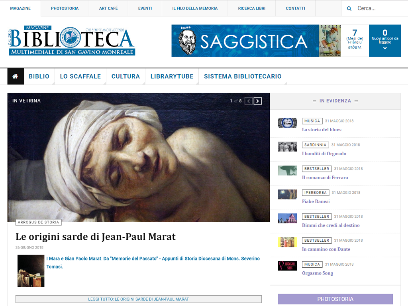The image size is (408, 306).
Task: Go to next slide in vetrina
Action: 258,101
